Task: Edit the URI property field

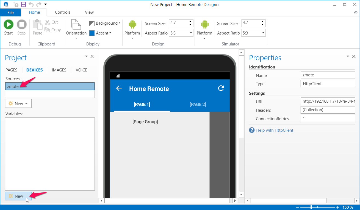Action: (328, 101)
